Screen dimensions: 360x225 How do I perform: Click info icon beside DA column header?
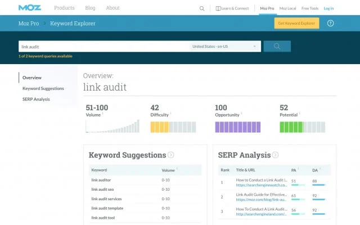pyautogui.click(x=320, y=169)
